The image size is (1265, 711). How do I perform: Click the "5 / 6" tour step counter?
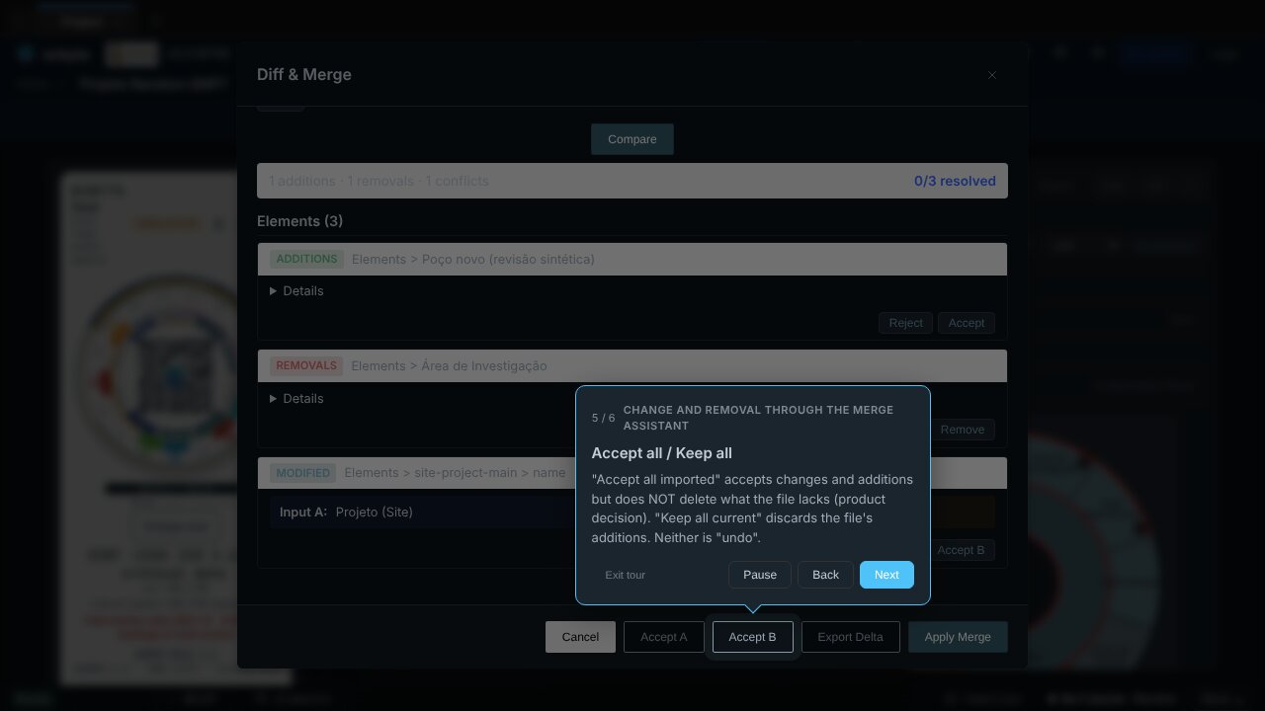coord(603,418)
